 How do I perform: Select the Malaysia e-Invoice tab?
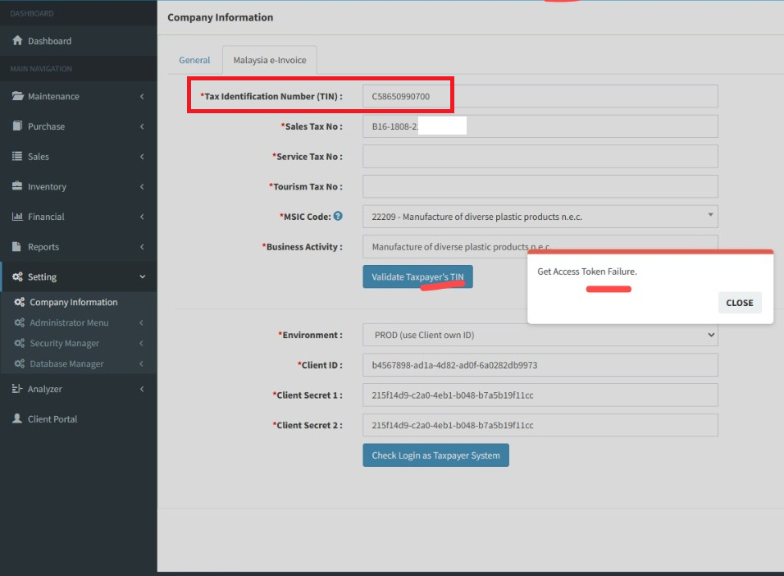[270, 60]
